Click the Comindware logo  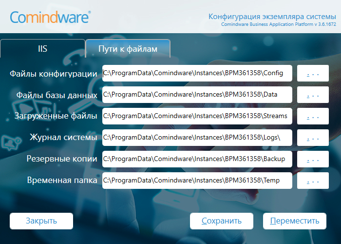[x=50, y=17]
